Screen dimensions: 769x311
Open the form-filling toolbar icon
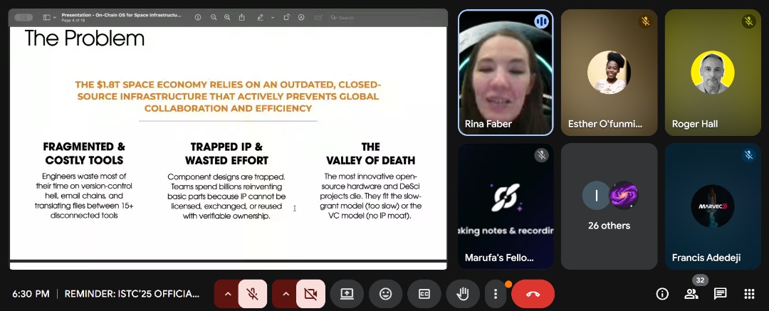point(318,17)
